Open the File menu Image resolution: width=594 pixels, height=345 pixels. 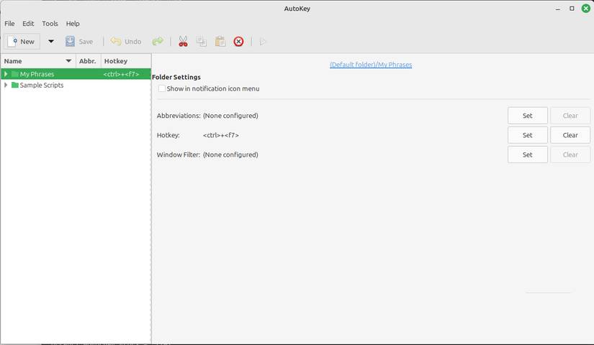point(9,24)
